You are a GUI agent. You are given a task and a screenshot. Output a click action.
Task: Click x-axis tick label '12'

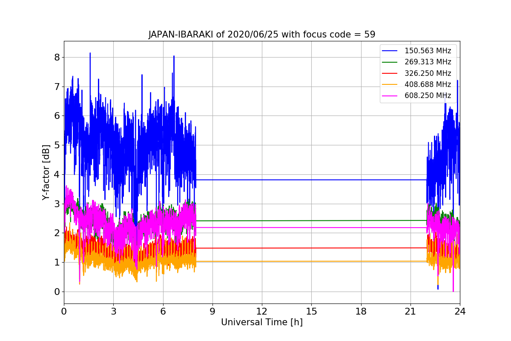[262, 312]
